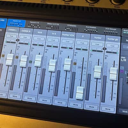
Task: Click the channel 6 pan slider
Action: [x=82, y=50]
